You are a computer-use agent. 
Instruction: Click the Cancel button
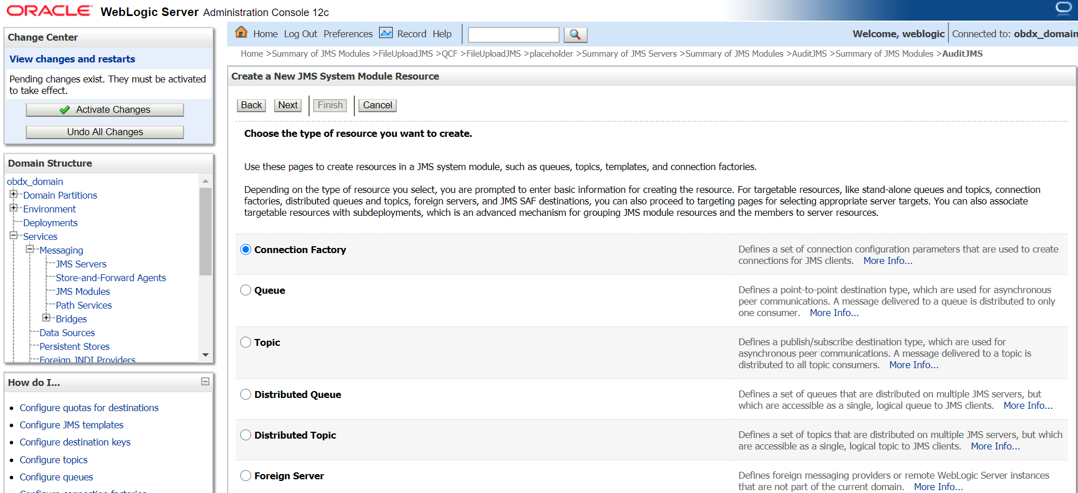coord(377,105)
